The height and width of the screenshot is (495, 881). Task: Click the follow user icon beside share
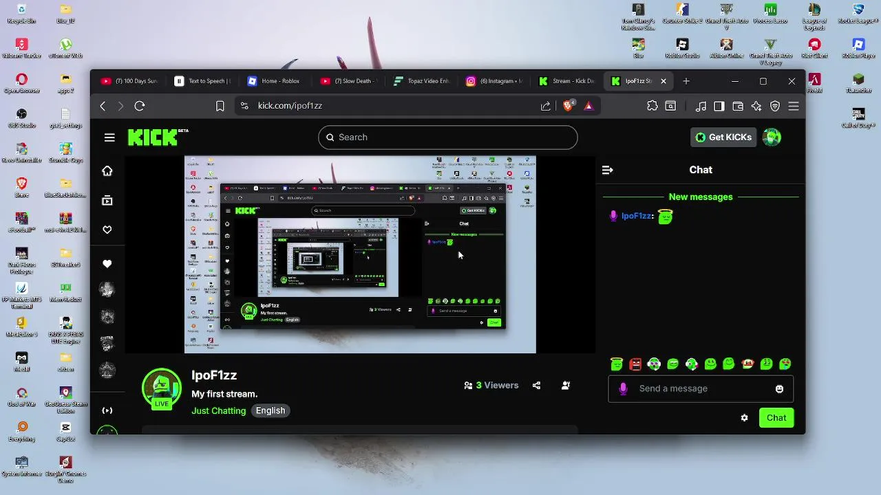click(566, 386)
